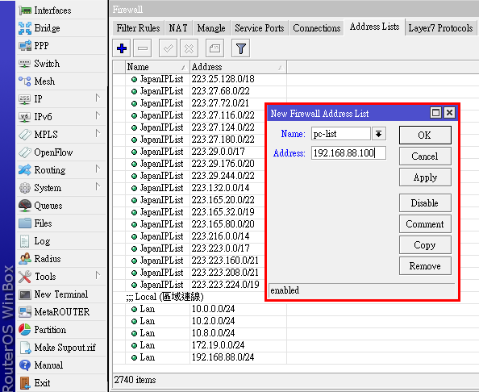Switch to the Filter Rules tab
Viewport: 479px width, 392px height.
tap(138, 28)
